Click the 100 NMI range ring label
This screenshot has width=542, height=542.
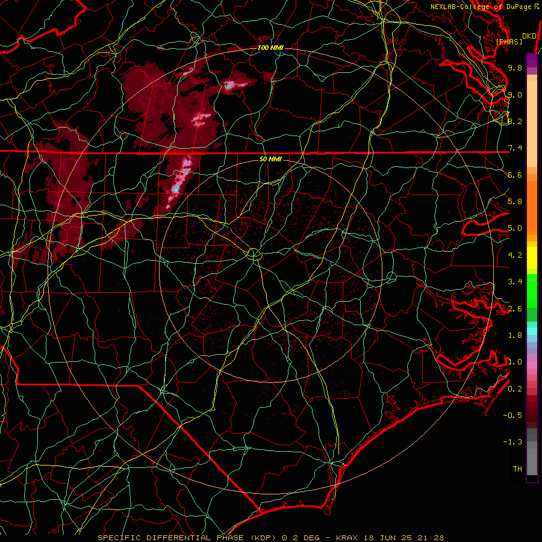[270, 48]
